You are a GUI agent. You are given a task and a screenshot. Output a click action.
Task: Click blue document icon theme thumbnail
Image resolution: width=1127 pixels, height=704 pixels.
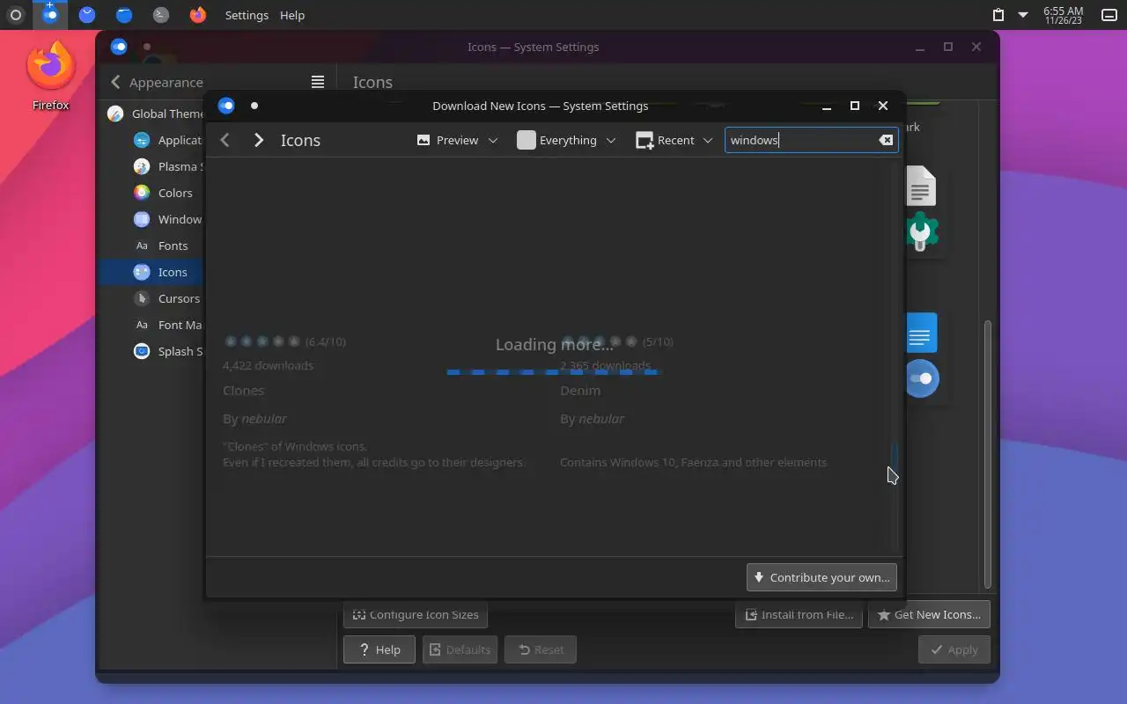point(921,334)
